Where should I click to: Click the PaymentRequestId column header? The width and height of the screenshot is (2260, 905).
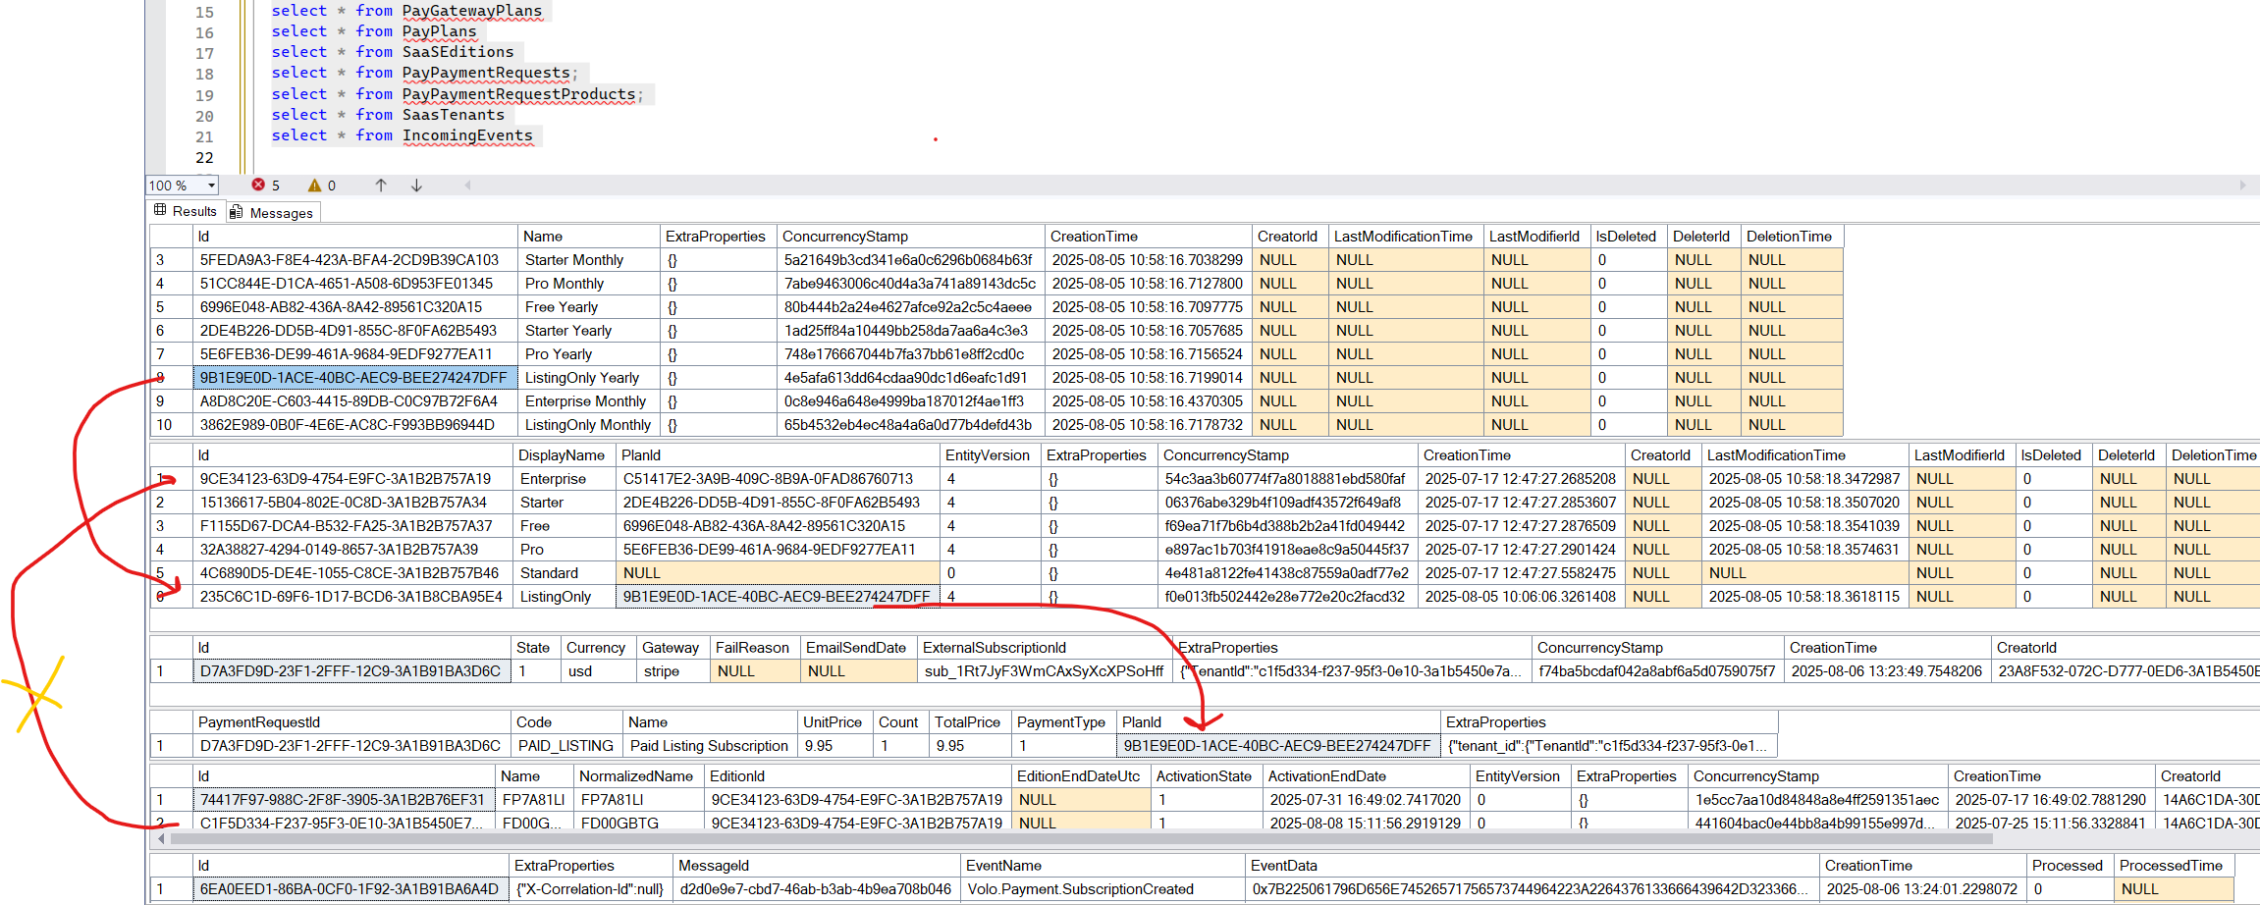pos(351,722)
